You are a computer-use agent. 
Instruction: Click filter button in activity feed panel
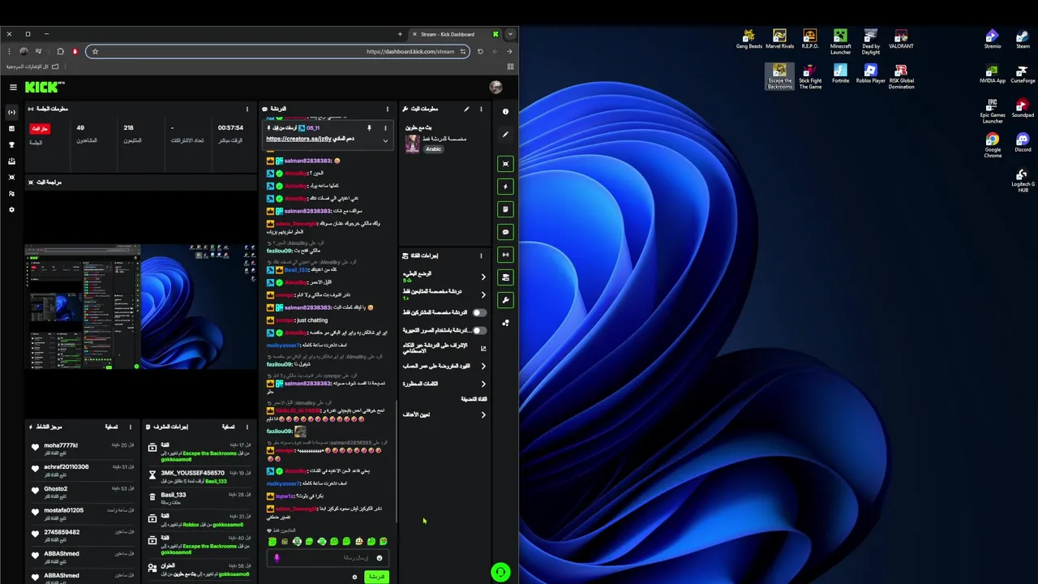[x=111, y=427]
